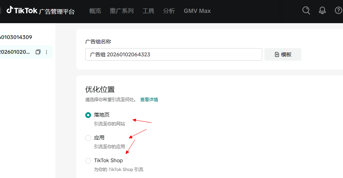The height and width of the screenshot is (178, 343).
Task: Click the duplicate ad group icon in sidebar
Action: pyautogui.click(x=38, y=52)
